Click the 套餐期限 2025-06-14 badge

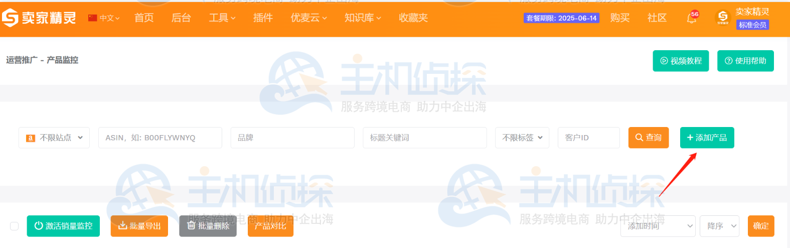(561, 18)
